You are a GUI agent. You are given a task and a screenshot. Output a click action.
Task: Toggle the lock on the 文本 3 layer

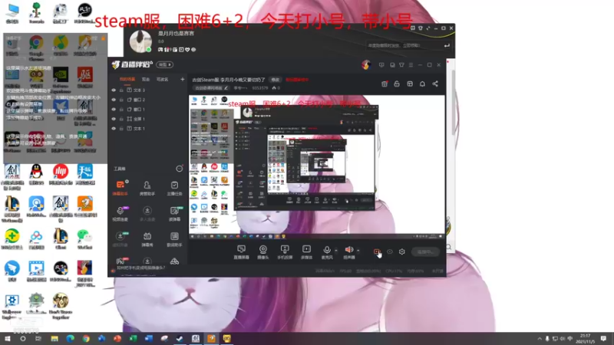pos(121,90)
